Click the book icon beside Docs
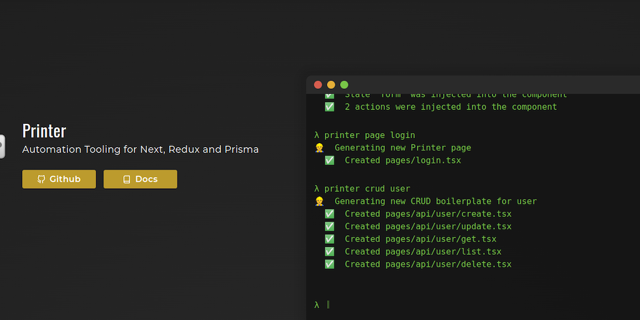 pyautogui.click(x=127, y=179)
